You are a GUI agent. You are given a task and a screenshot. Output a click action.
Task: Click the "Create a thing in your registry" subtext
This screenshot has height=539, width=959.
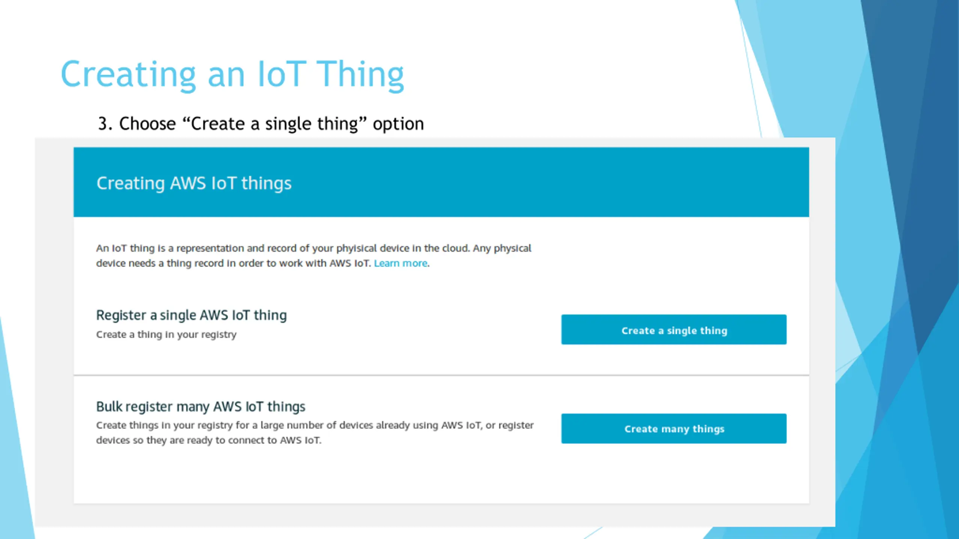tap(166, 334)
